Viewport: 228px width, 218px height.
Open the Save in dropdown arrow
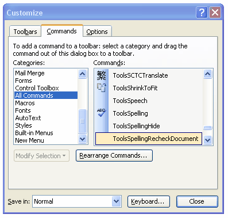coord(116,201)
